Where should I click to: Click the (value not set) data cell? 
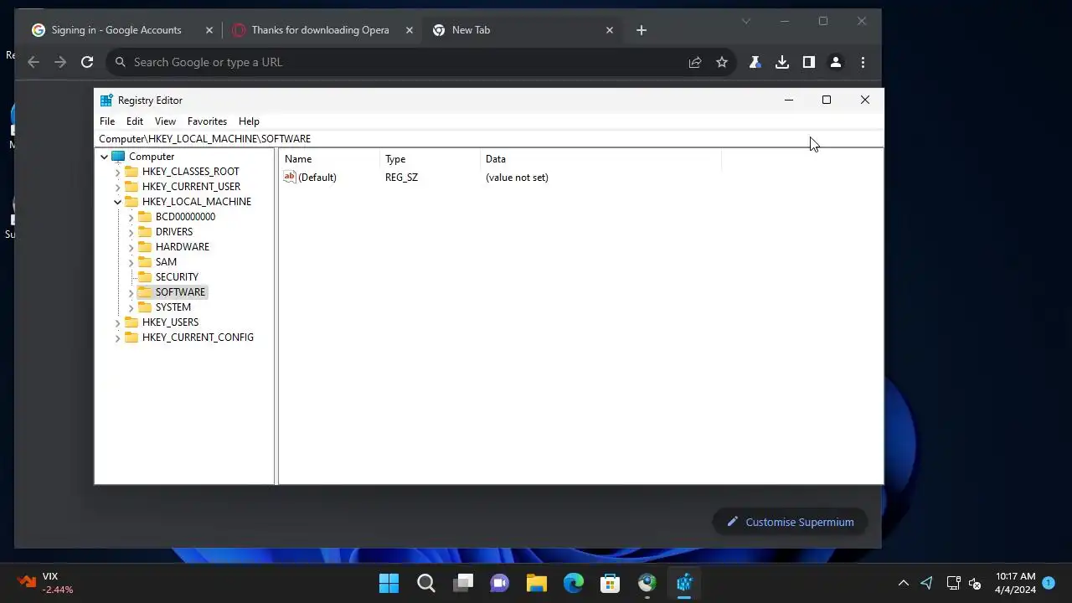pyautogui.click(x=517, y=178)
